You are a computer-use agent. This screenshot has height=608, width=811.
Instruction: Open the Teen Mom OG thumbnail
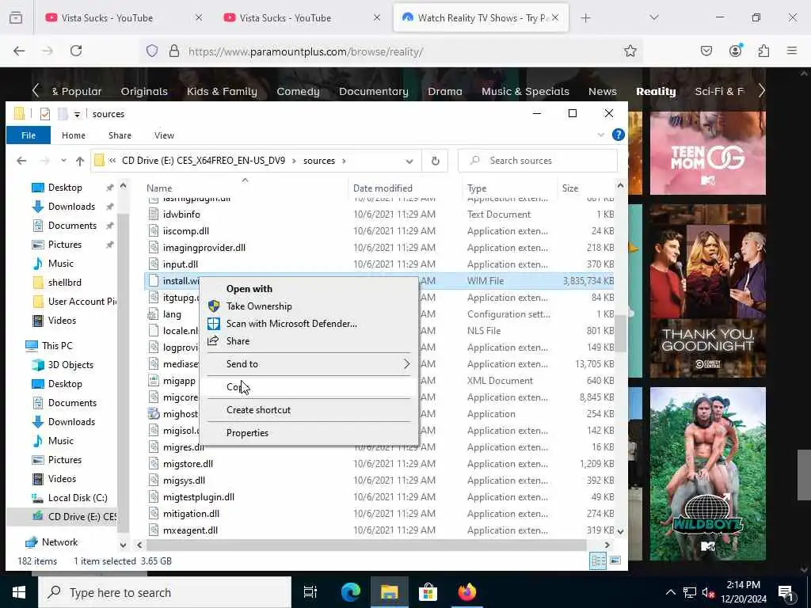tap(707, 153)
